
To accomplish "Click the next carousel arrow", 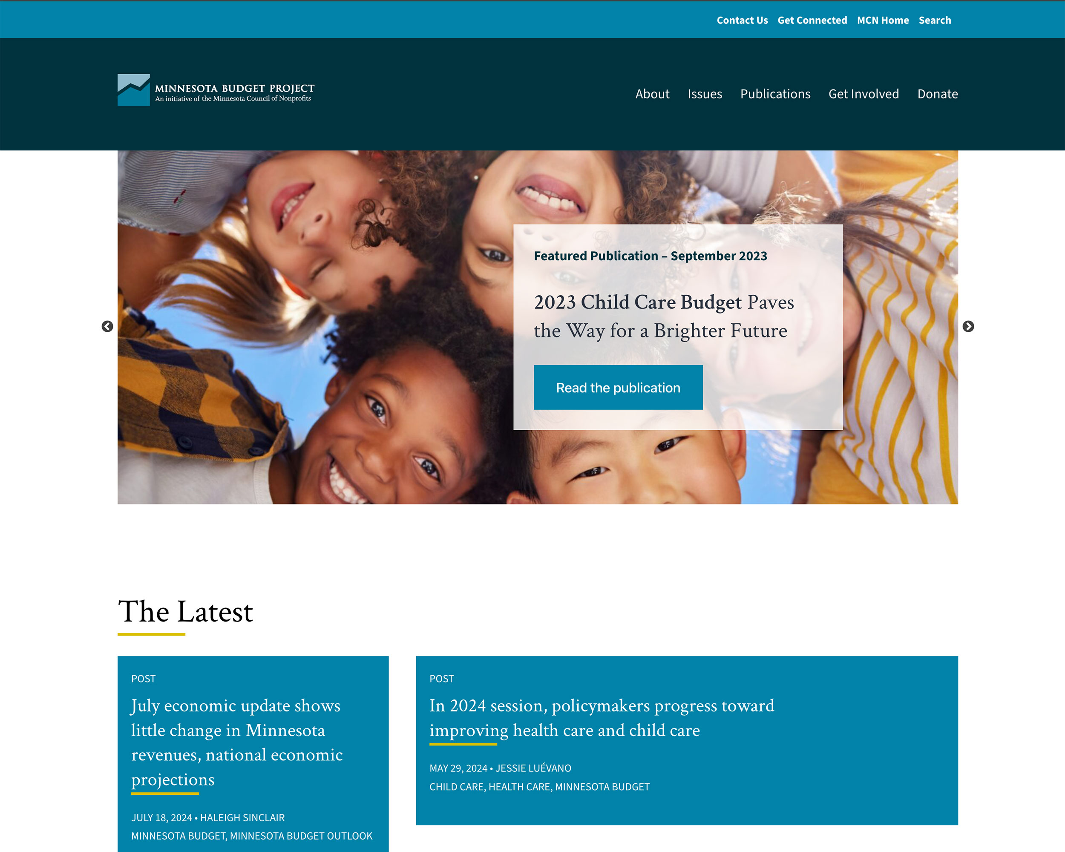I will (x=968, y=326).
